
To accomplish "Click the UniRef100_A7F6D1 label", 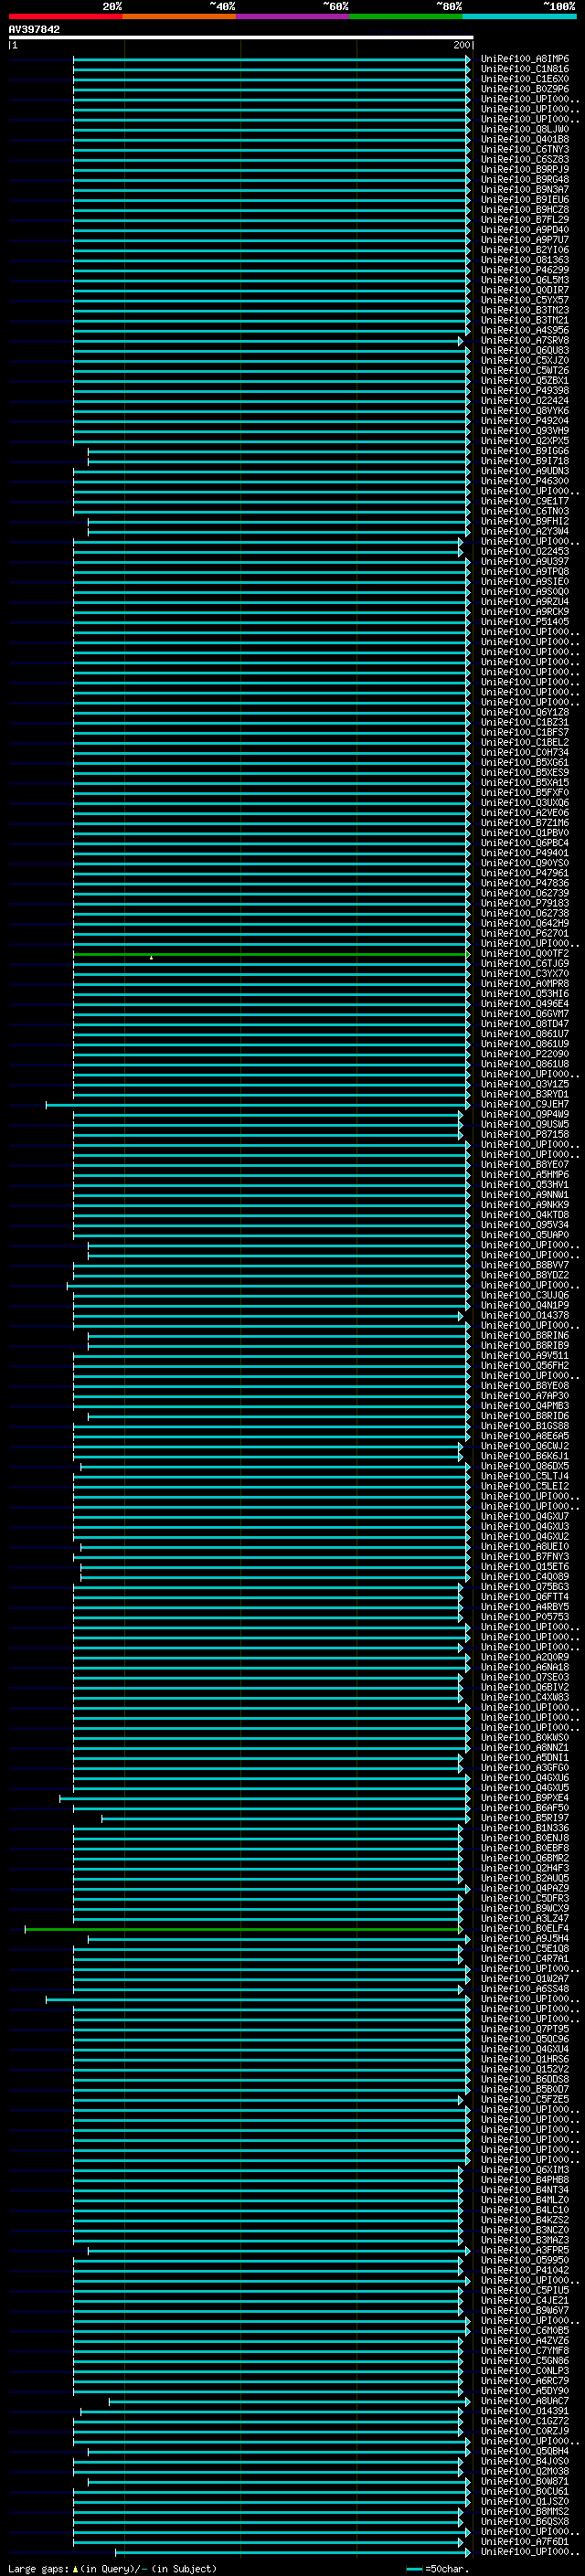I will [525, 2541].
